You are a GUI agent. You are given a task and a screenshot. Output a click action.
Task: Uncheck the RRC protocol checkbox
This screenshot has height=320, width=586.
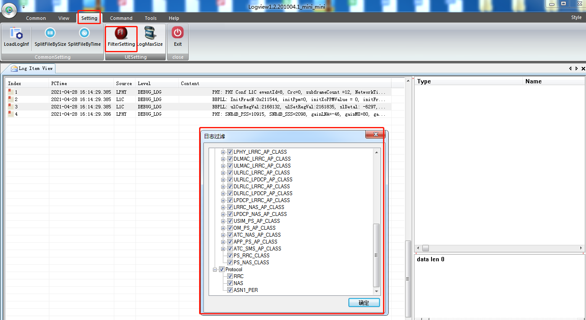coord(230,276)
